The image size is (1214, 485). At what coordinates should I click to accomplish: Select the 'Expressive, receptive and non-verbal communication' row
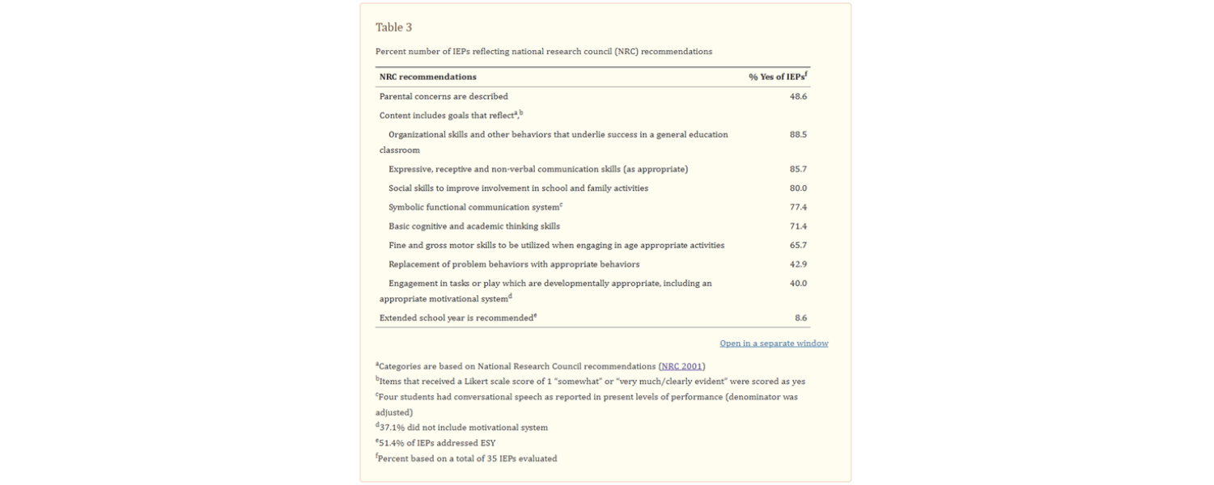point(537,169)
